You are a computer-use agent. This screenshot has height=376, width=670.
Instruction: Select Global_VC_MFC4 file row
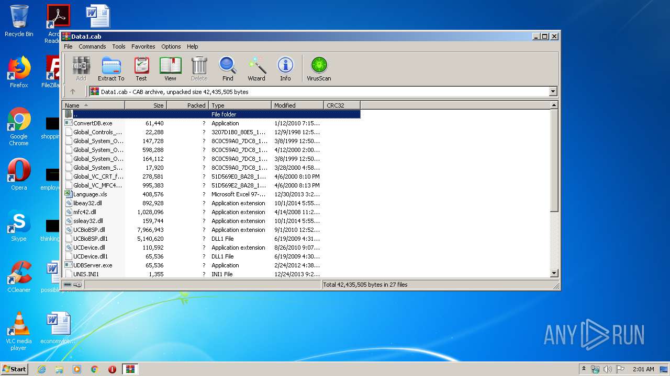[x=211, y=185]
